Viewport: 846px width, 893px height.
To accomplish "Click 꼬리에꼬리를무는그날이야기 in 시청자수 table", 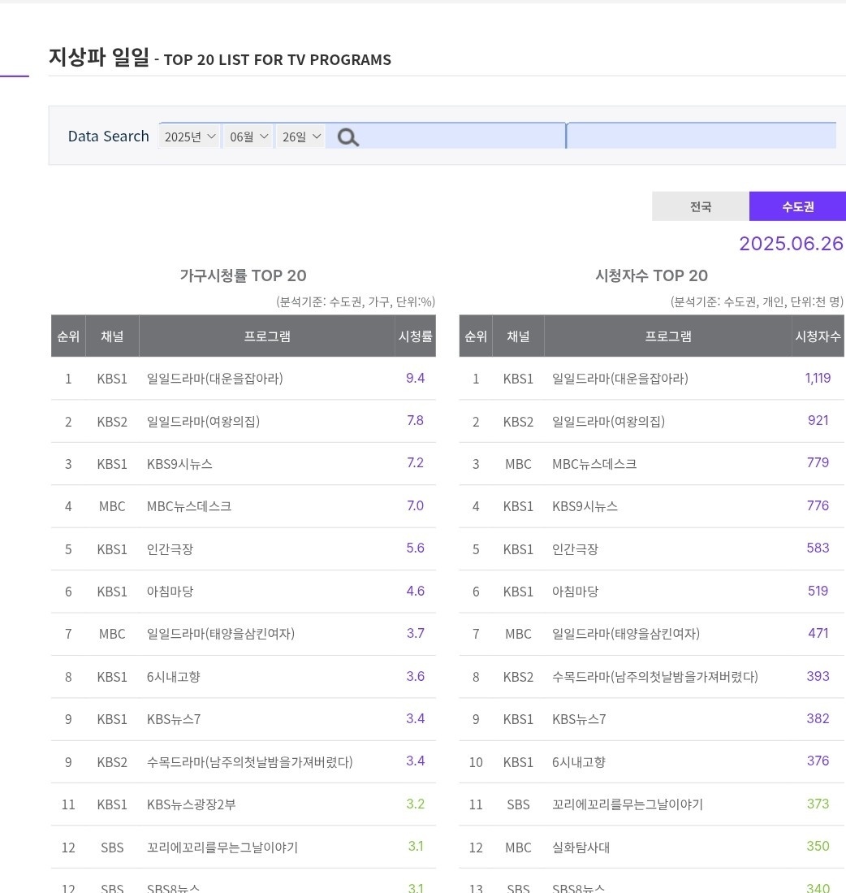I will (628, 804).
